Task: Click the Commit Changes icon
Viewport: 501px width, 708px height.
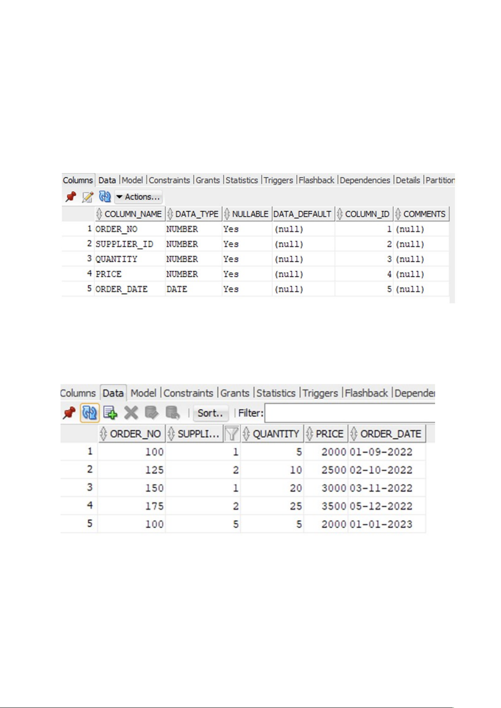Action: pyautogui.click(x=151, y=413)
